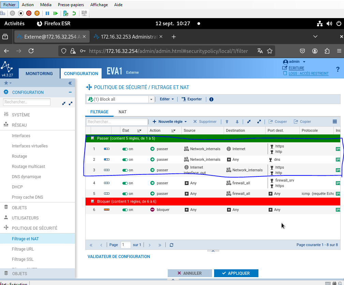Switch to the NAT tab
The width and height of the screenshot is (344, 285).
(122, 112)
